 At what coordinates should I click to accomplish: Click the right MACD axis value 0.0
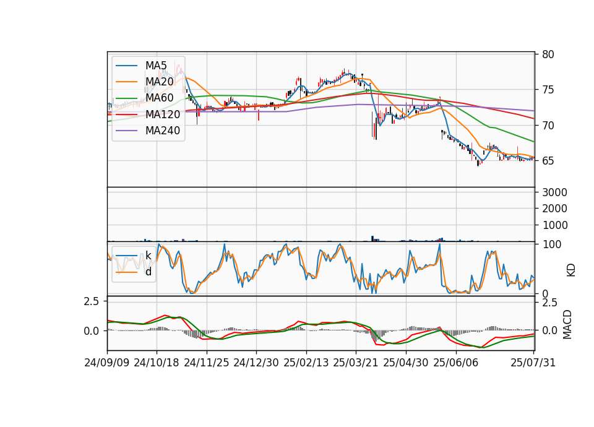[x=549, y=330]
